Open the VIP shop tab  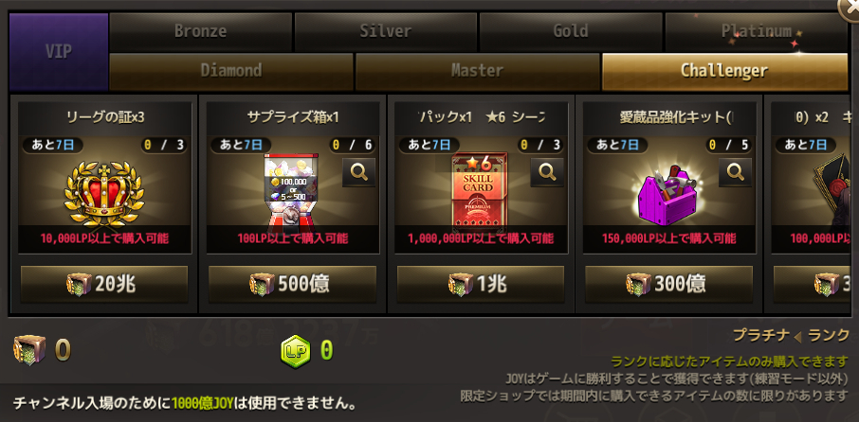click(59, 52)
